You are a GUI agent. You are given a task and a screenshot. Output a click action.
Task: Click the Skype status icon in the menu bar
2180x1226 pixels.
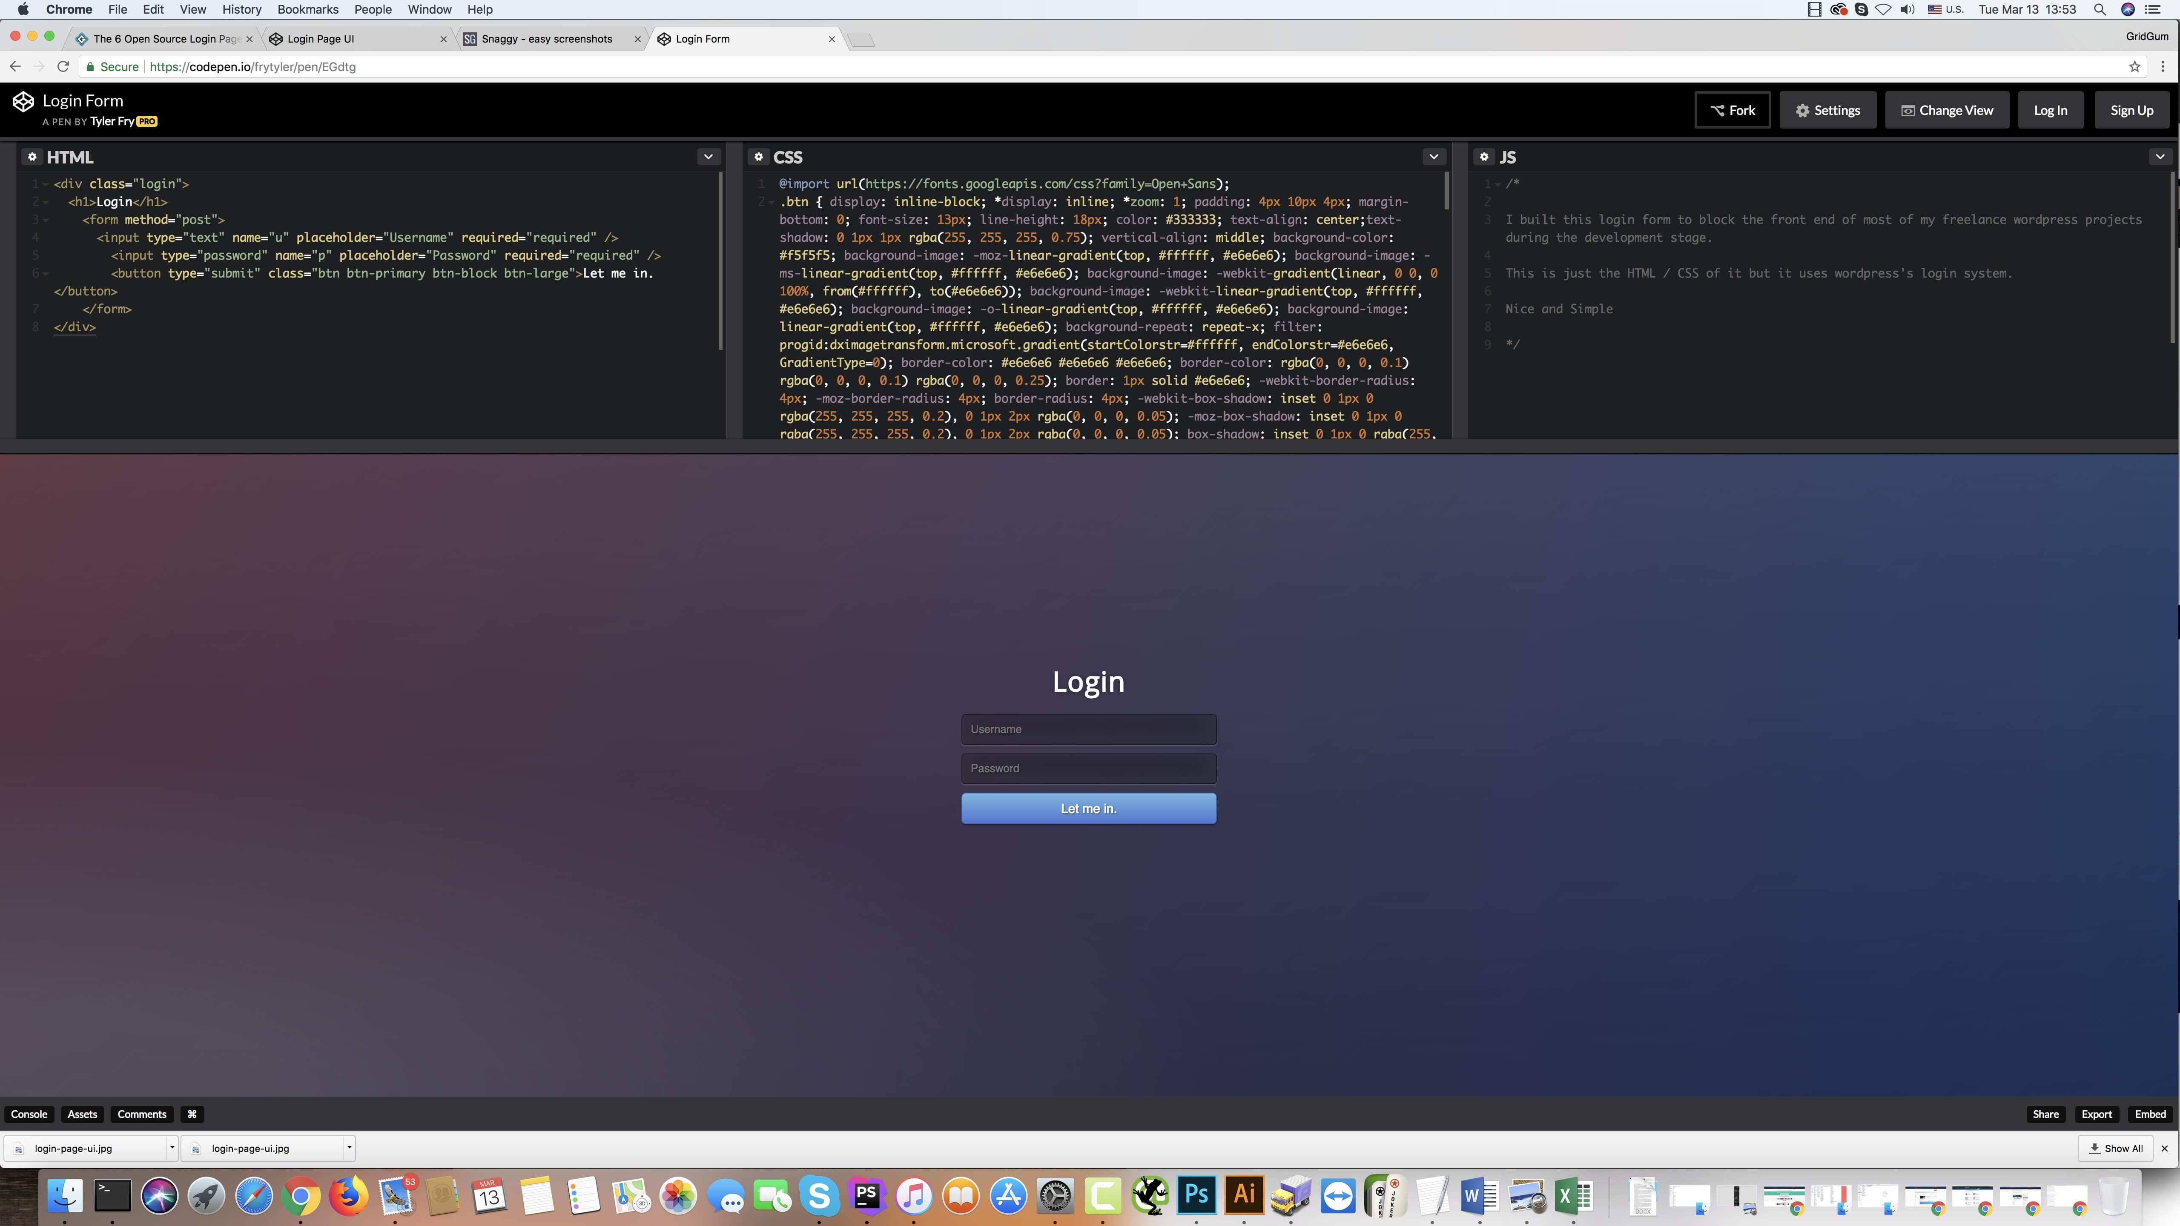coord(1861,9)
